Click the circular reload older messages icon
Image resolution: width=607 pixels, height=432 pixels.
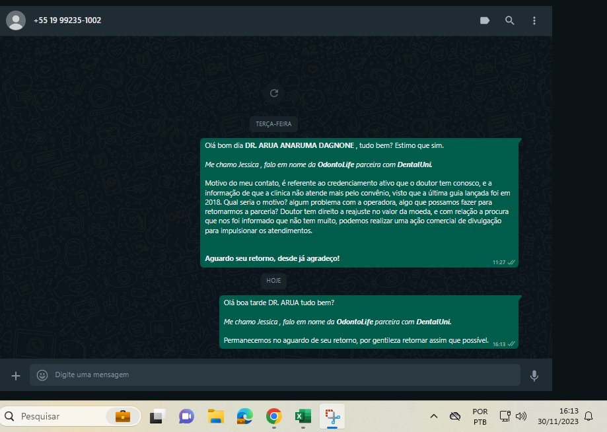coord(274,93)
